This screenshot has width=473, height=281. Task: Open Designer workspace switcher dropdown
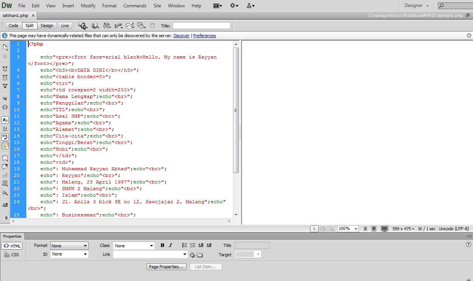point(416,5)
